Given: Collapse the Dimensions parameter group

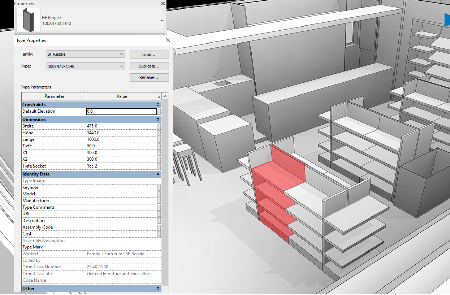Looking at the screenshot, I should [158, 120].
